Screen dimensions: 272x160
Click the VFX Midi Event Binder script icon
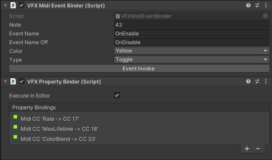pyautogui.click(x=13, y=5)
